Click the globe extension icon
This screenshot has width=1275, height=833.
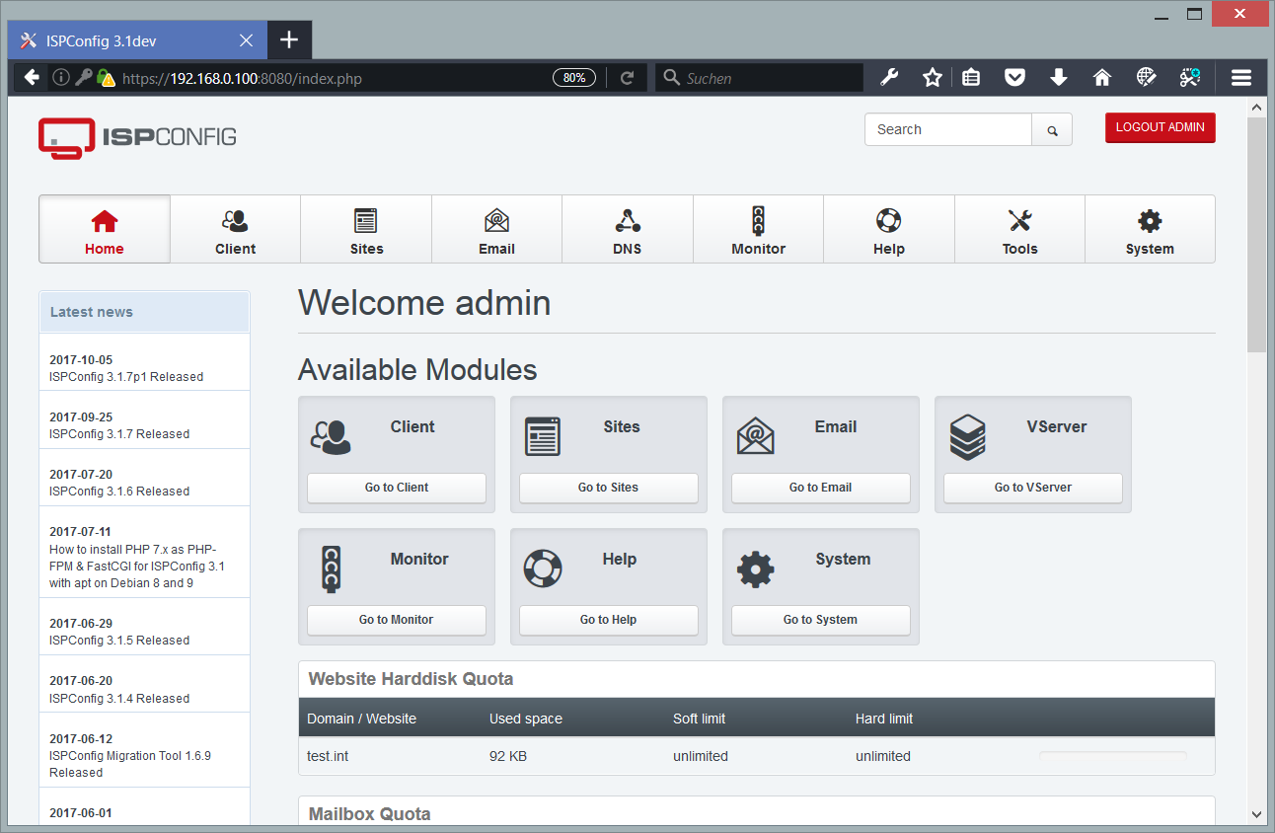tap(1146, 77)
